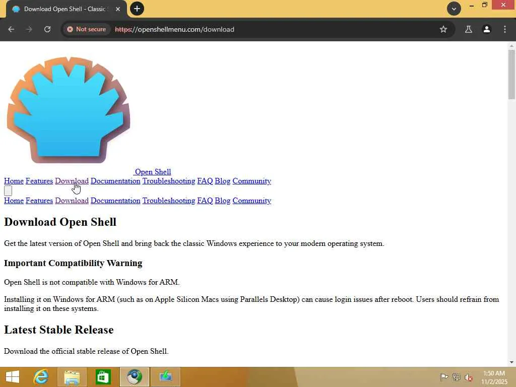The height and width of the screenshot is (387, 516).
Task: Open Chrome three-dot menu
Action: [x=505, y=29]
